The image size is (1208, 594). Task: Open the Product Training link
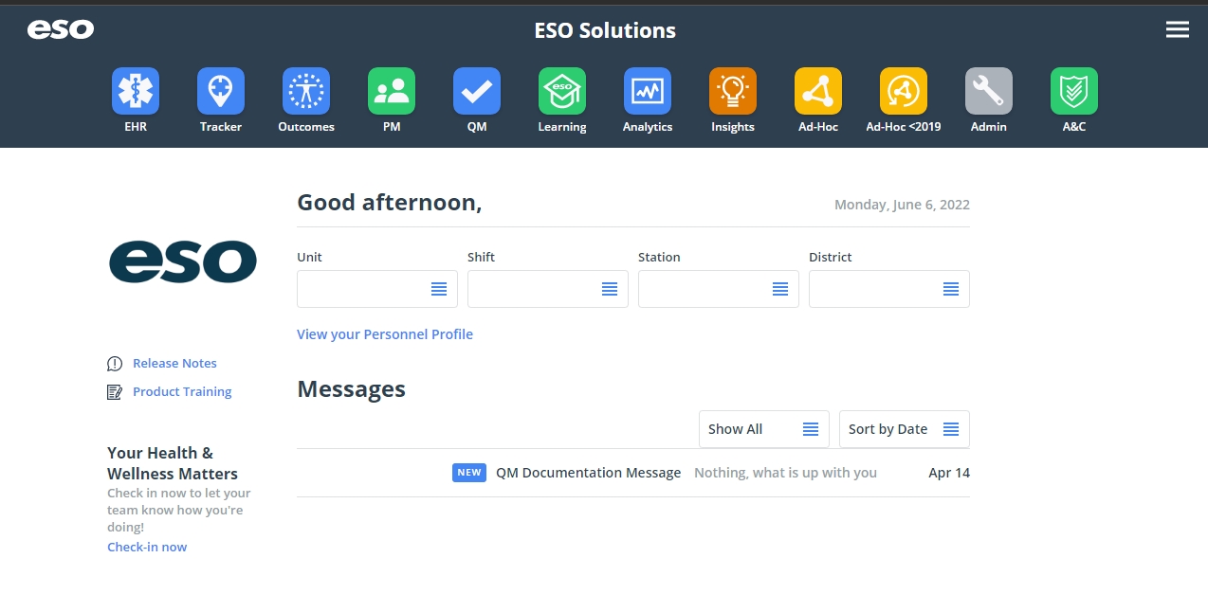182,392
